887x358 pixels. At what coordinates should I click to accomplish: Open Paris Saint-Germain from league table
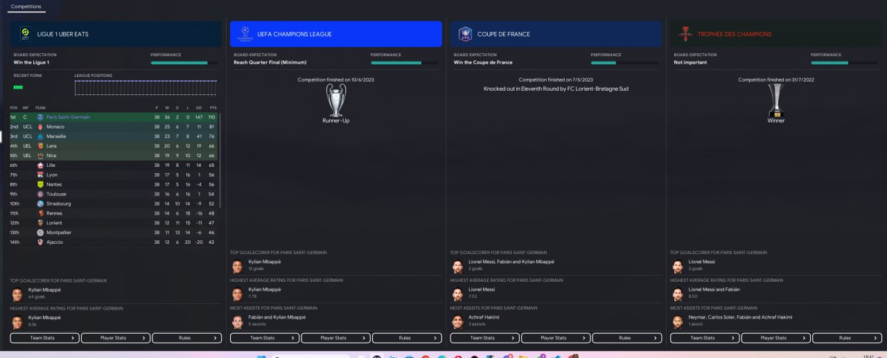pyautogui.click(x=68, y=117)
